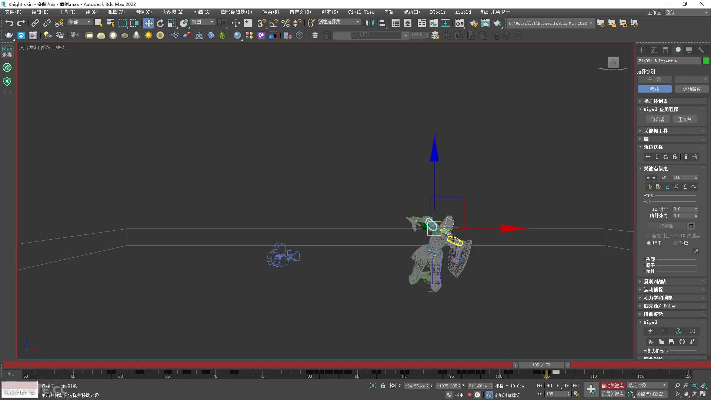Click the Undo arrow in main toolbar
The image size is (711, 400).
(9, 23)
